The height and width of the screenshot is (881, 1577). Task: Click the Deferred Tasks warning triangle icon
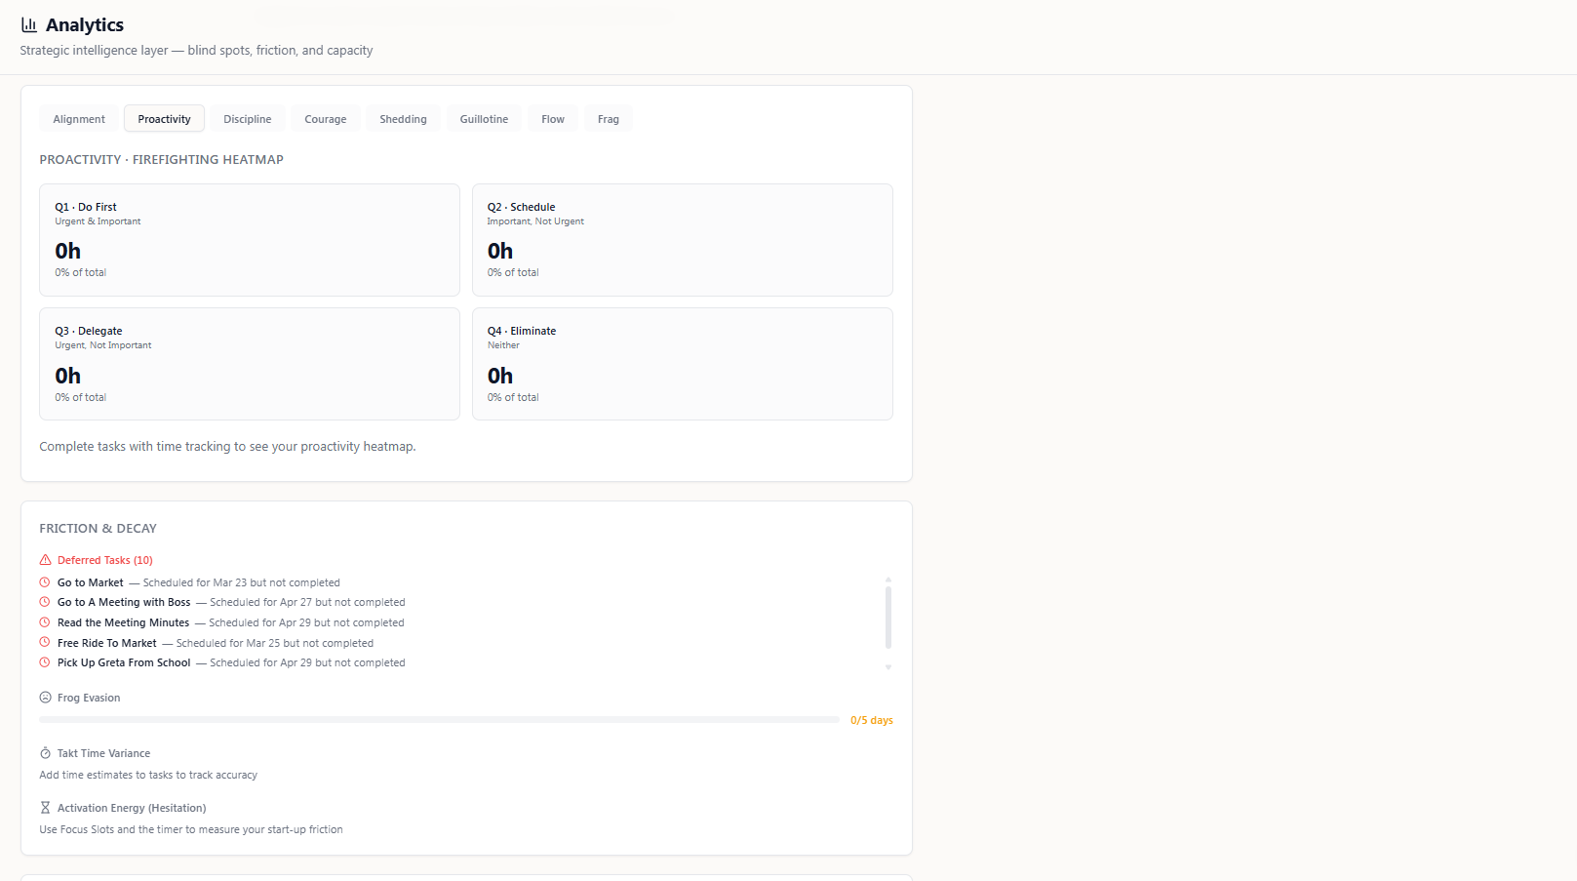click(x=45, y=560)
